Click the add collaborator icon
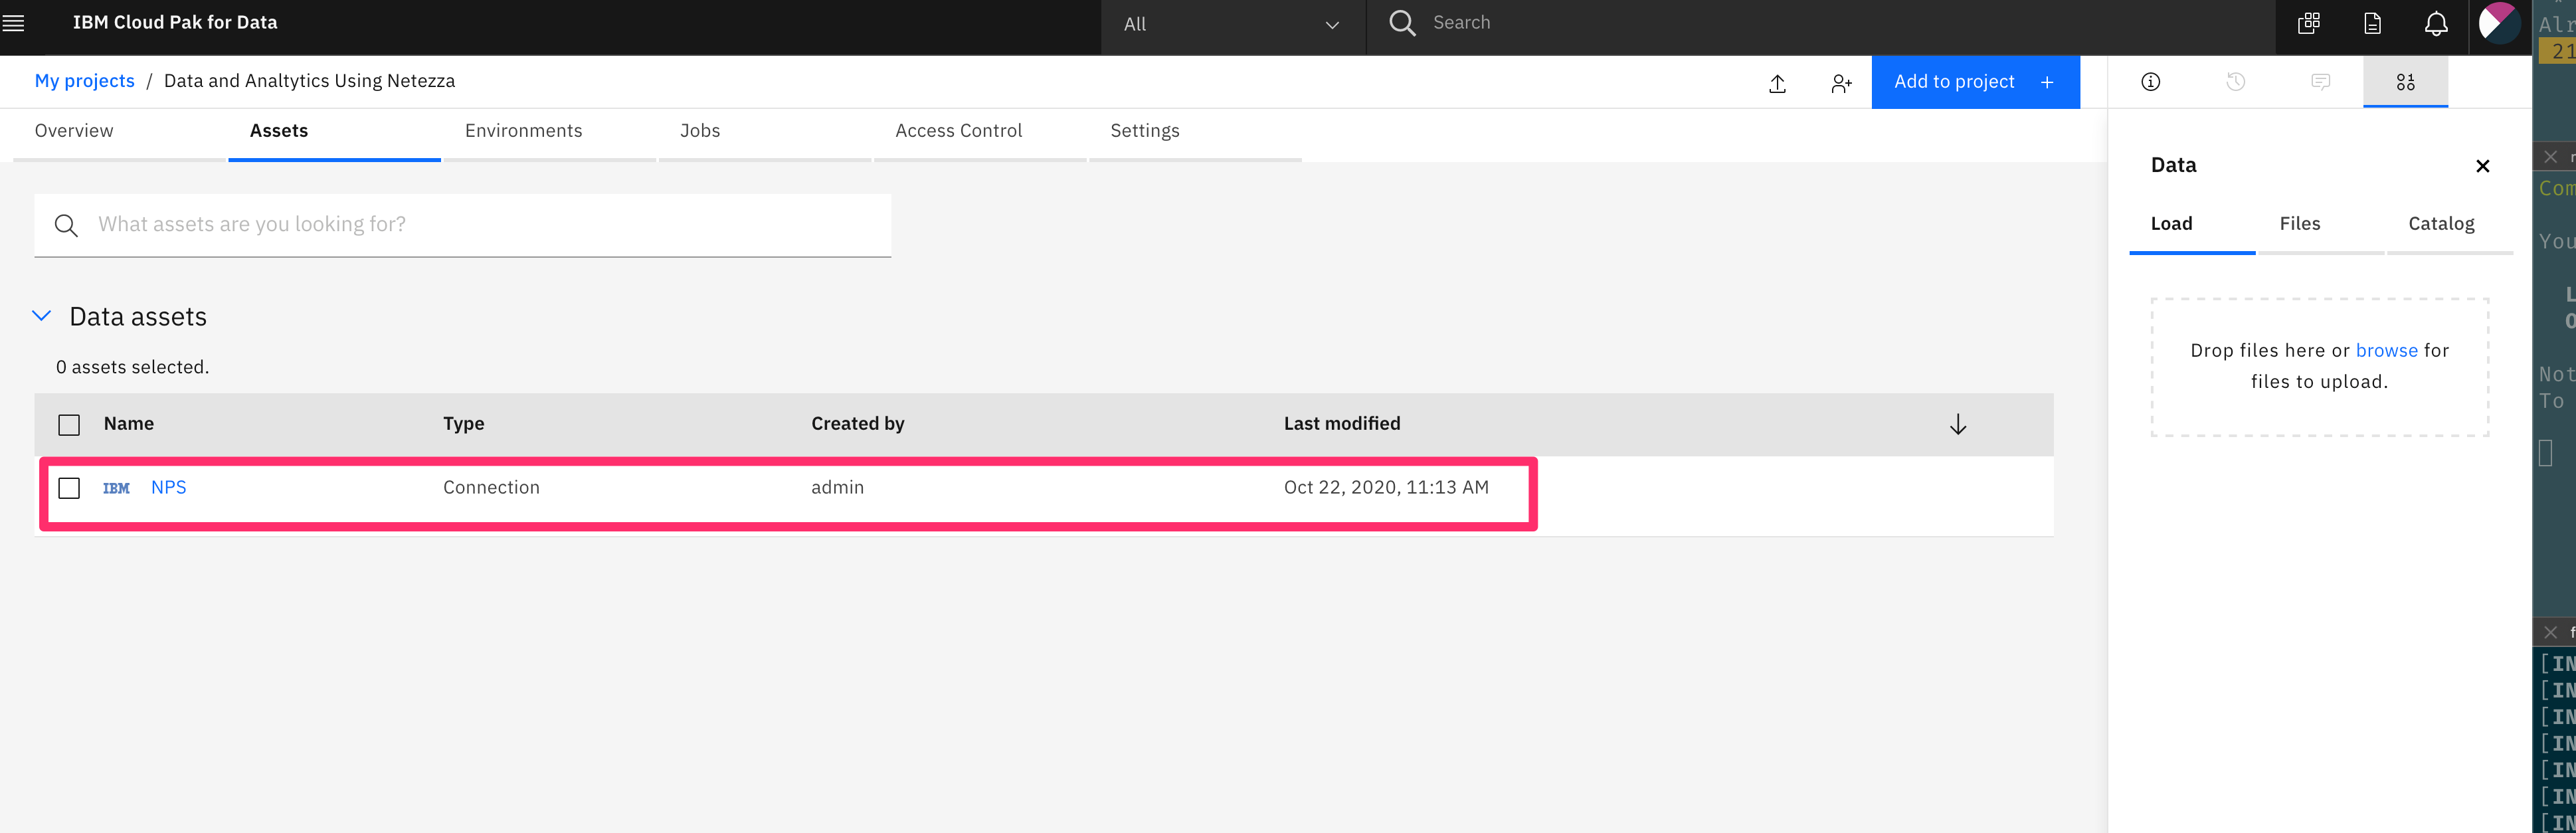 (x=1841, y=83)
